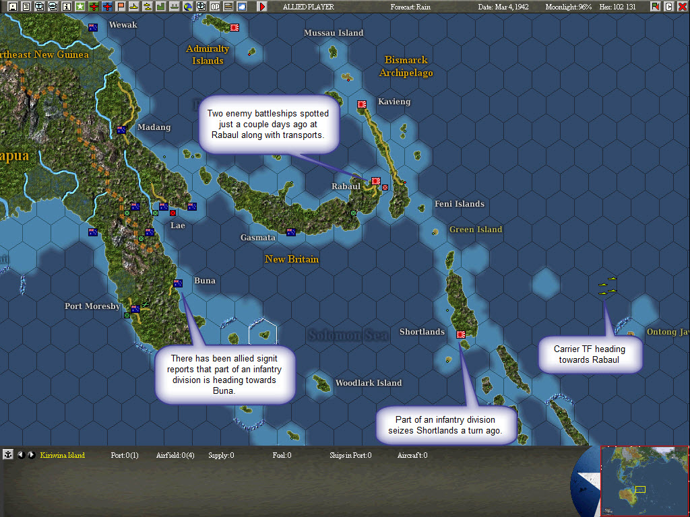Click the 'Ships in Port: 0' value
The image size is (690, 517).
350,455
